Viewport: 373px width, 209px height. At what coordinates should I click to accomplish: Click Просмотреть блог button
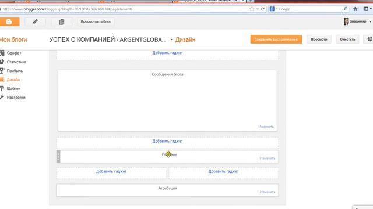96,22
